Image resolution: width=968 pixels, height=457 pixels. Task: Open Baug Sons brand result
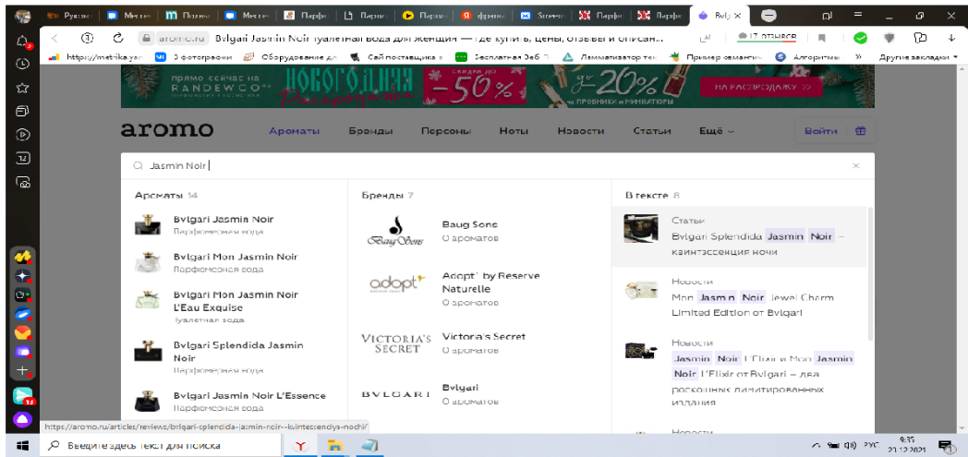(470, 224)
